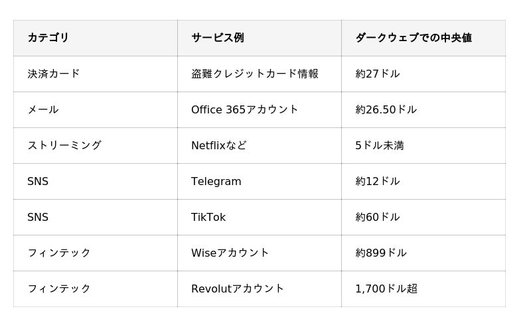Image resolution: width=531 pixels, height=327 pixels.
Task: Select the 決済カード category cell
Action: pos(96,74)
